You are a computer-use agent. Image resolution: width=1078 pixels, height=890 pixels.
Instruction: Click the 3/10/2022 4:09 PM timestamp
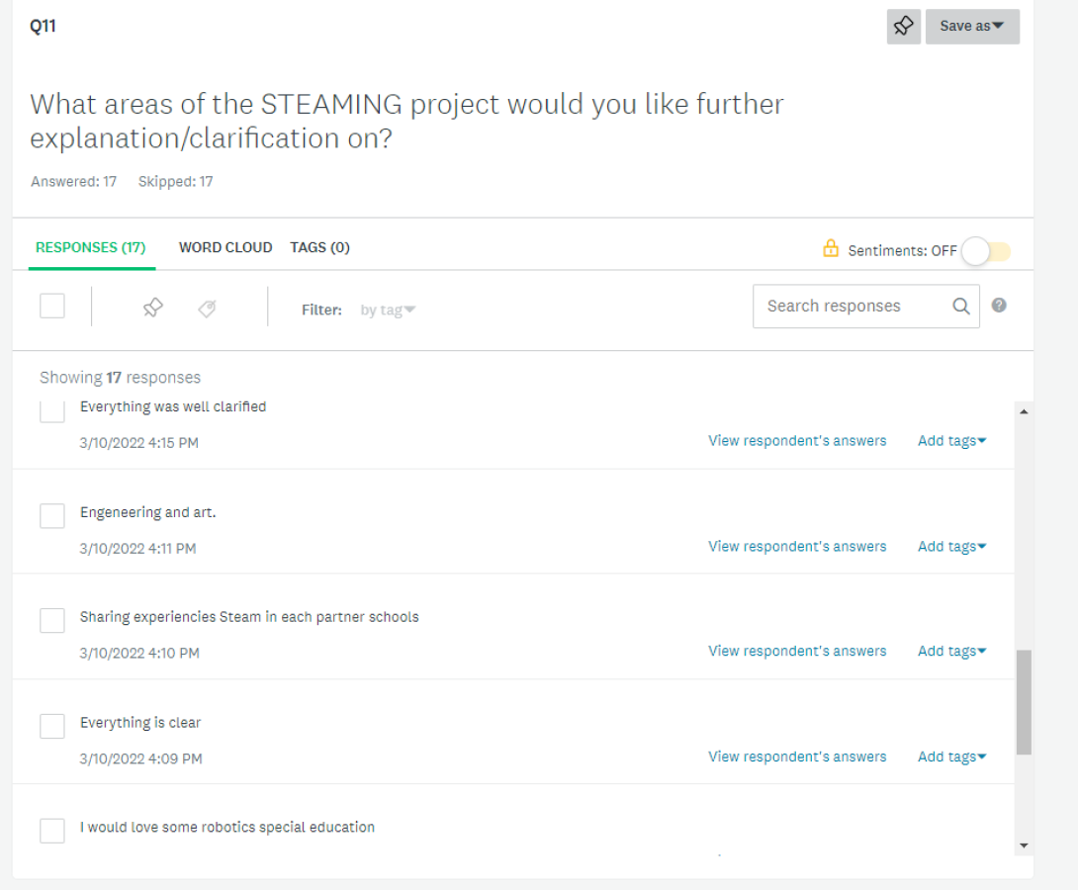[x=140, y=759]
